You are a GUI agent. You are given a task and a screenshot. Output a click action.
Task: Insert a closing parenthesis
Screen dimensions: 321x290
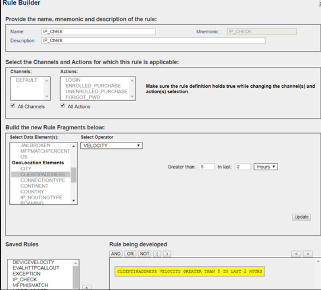pyautogui.click(x=167, y=254)
